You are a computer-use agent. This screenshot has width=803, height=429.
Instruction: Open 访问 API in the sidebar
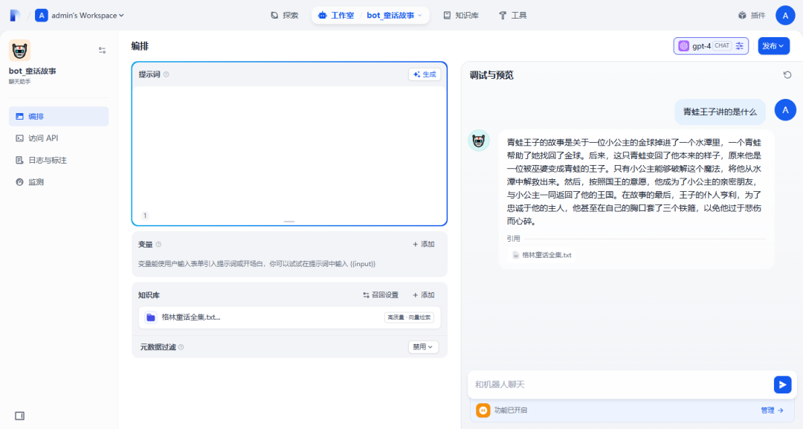tap(59, 138)
